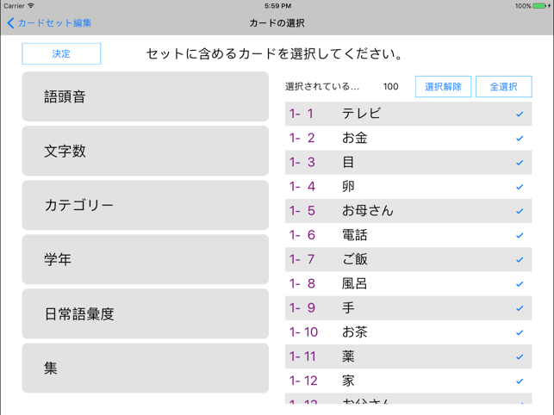Tap the Wi-Fi status icon

[x=31, y=6]
